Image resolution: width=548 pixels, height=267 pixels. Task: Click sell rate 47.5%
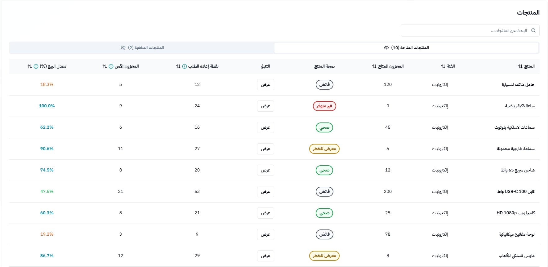47,192
